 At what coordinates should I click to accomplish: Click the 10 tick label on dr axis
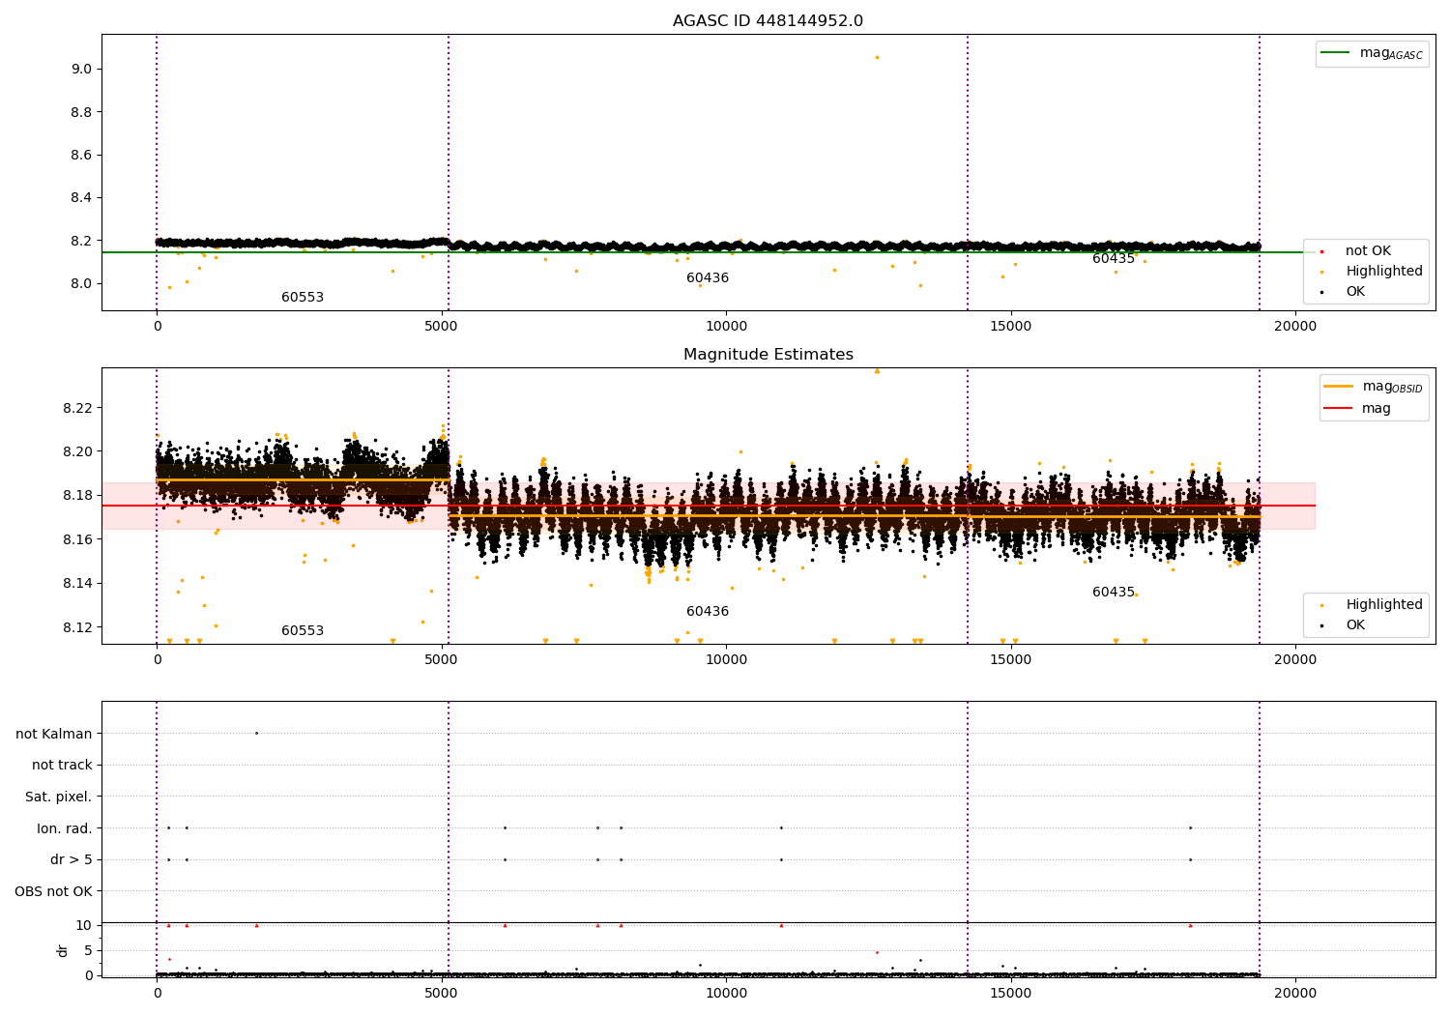[84, 925]
